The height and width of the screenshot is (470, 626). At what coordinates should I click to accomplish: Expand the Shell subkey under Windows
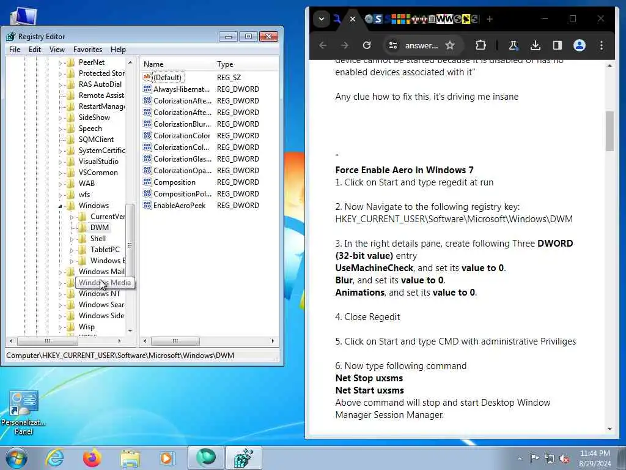coord(72,239)
